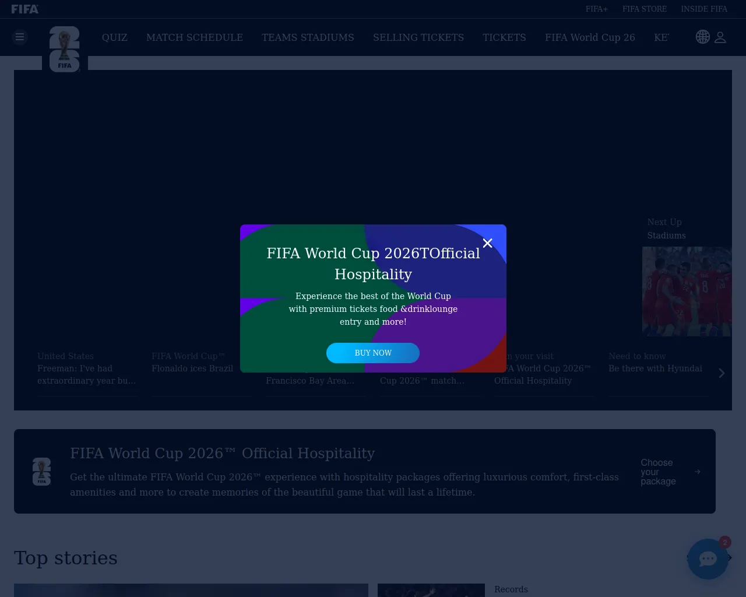Click the popup description about premium tickets
746x597 pixels.
click(373, 309)
